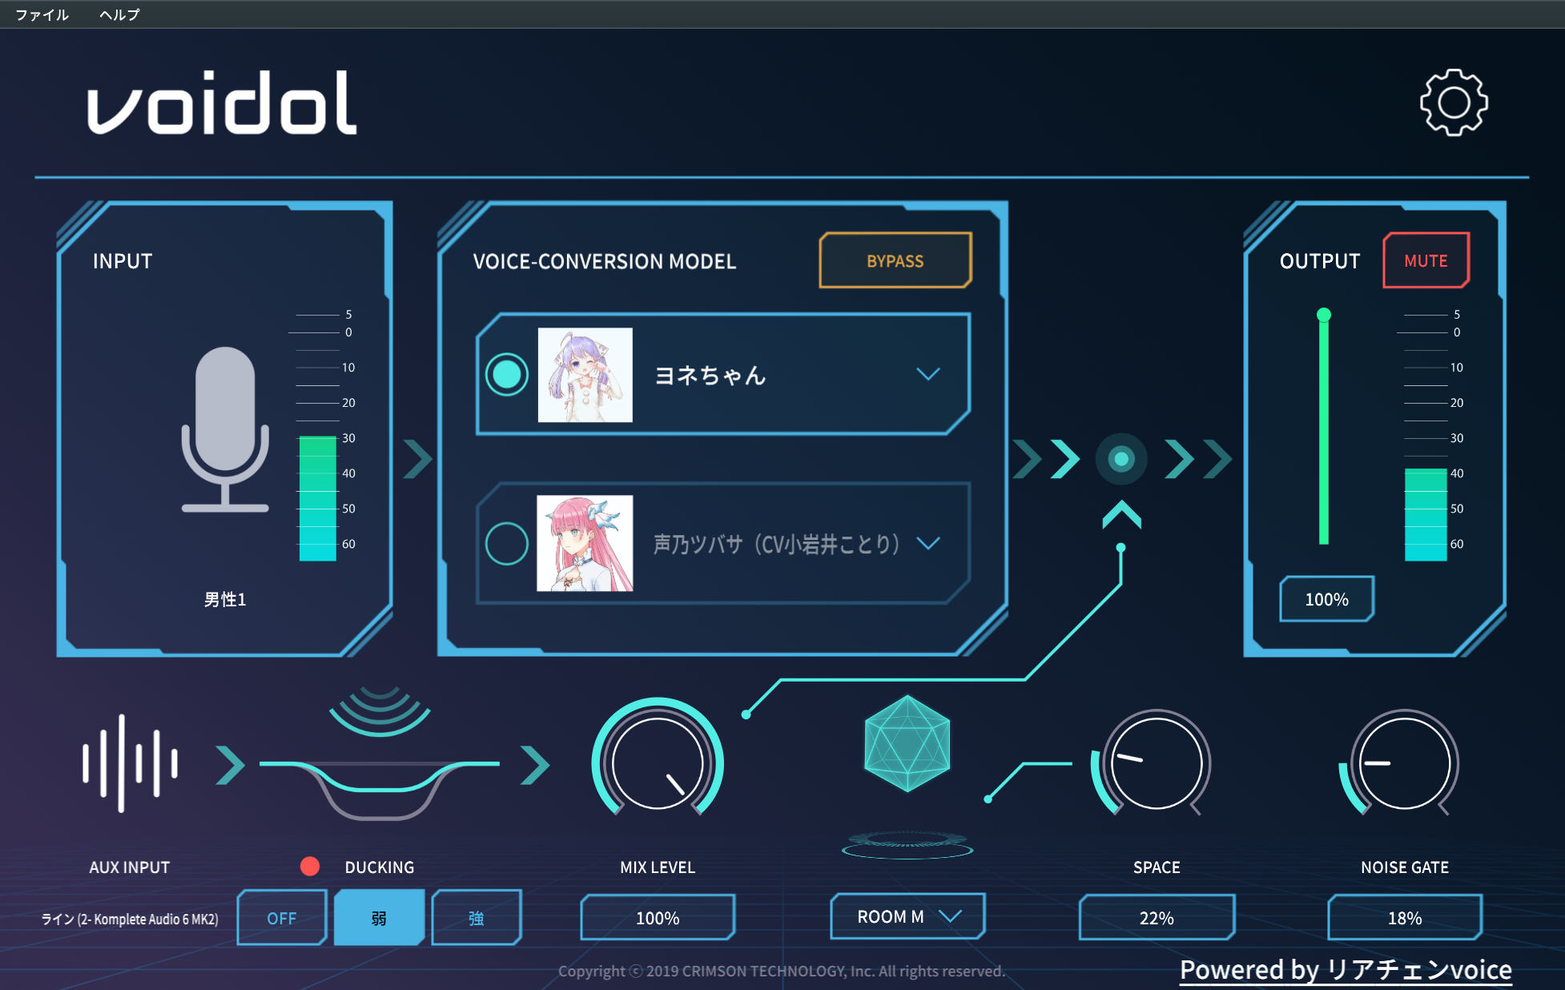Click the ヨネちゃん model name text

click(x=710, y=375)
